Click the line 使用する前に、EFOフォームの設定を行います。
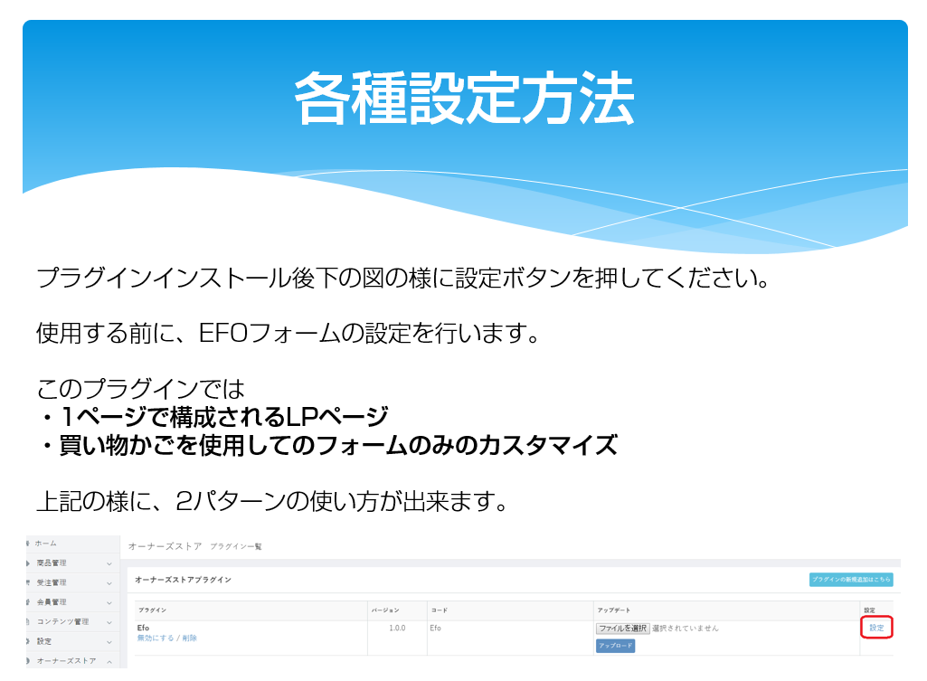Screen dimensions: 927x681 coord(288,334)
